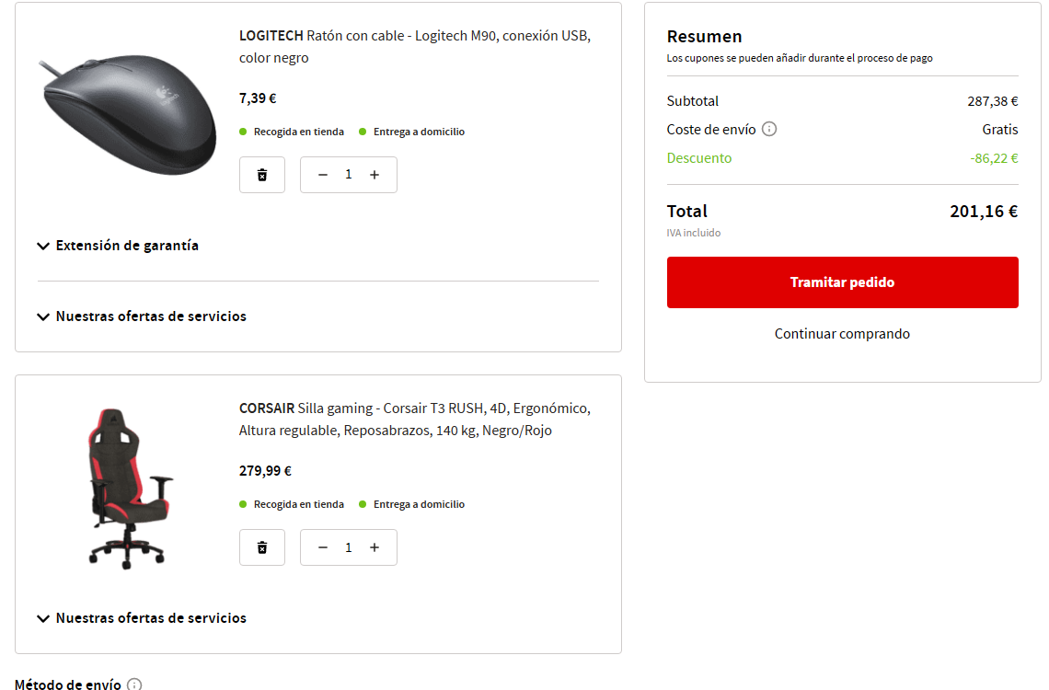The height and width of the screenshot is (690, 1049).
Task: Delete the Corsair T3 RUSH chair from the cart
Action: click(x=262, y=547)
